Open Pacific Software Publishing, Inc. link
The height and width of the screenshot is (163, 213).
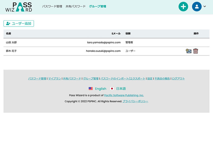click(124, 95)
